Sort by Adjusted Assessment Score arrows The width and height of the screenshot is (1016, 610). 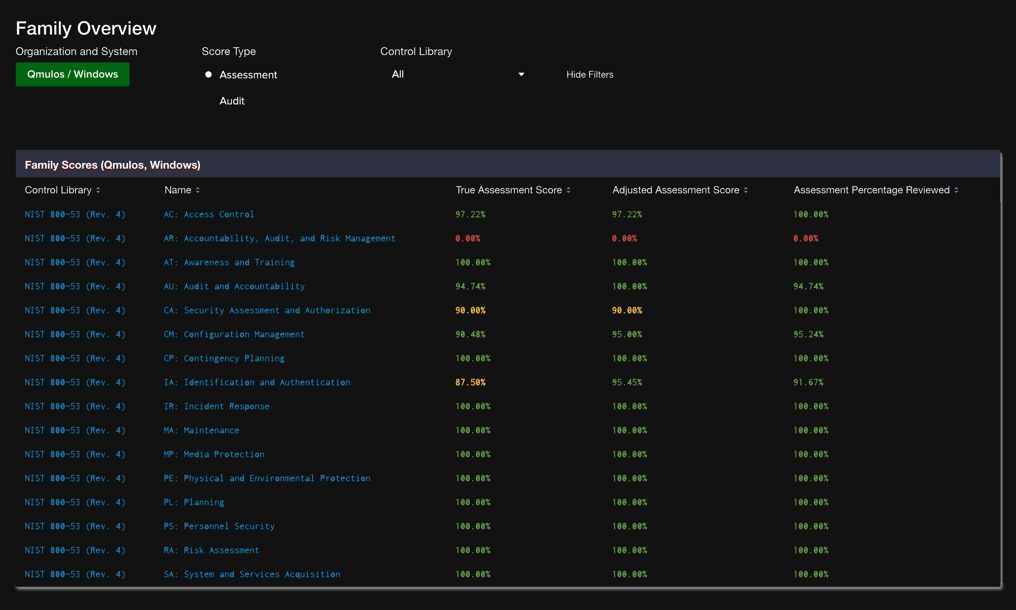(745, 190)
